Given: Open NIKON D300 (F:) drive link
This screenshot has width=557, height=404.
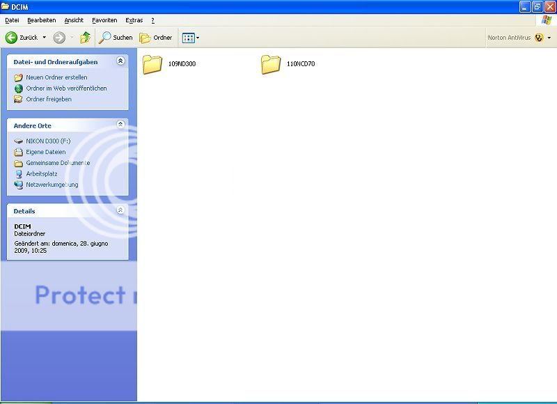Looking at the screenshot, I should coord(48,141).
